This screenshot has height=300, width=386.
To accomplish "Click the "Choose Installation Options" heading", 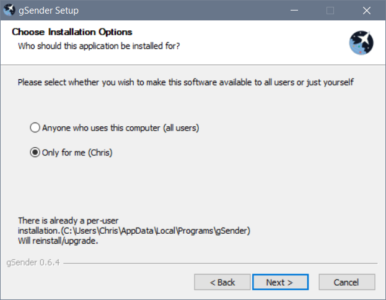I will (x=72, y=32).
